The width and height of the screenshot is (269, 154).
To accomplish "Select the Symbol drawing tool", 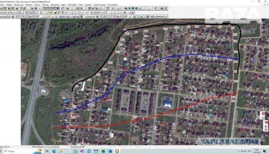I will pos(112,8).
